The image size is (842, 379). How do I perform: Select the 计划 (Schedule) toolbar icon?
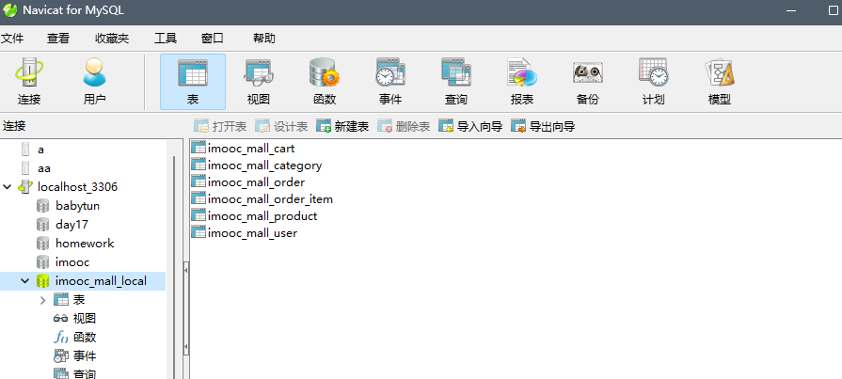(654, 82)
